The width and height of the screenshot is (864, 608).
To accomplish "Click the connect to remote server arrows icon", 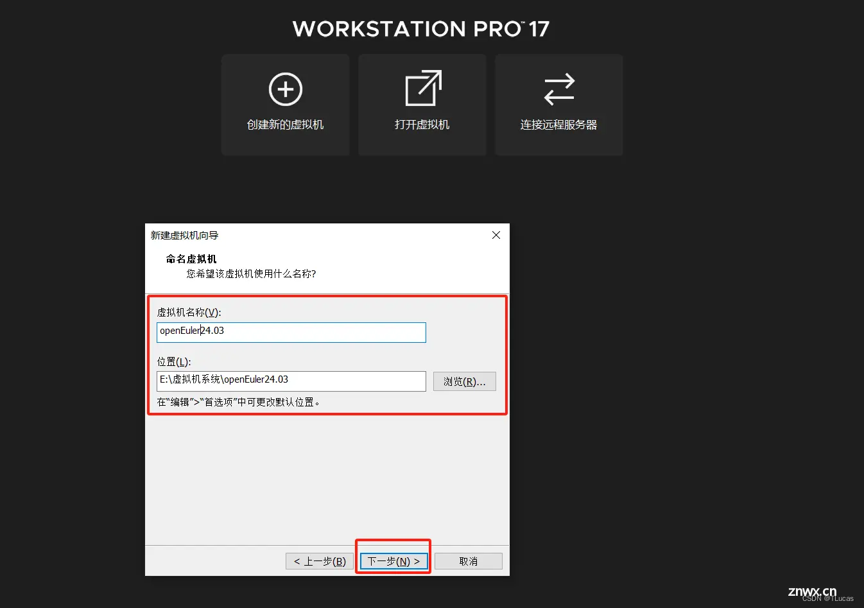I will click(x=559, y=89).
